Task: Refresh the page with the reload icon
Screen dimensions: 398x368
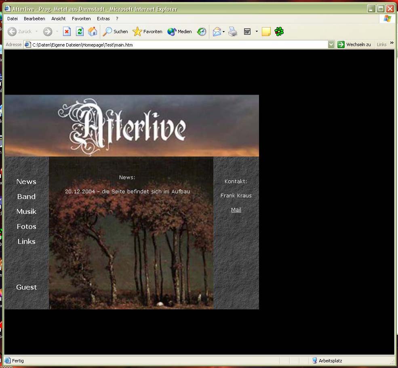Action: click(80, 32)
